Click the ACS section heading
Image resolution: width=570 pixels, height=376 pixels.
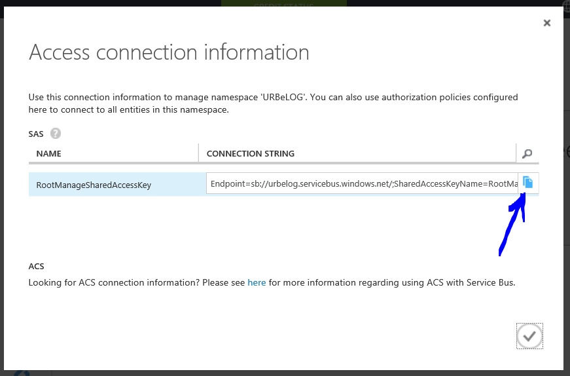[x=37, y=267]
